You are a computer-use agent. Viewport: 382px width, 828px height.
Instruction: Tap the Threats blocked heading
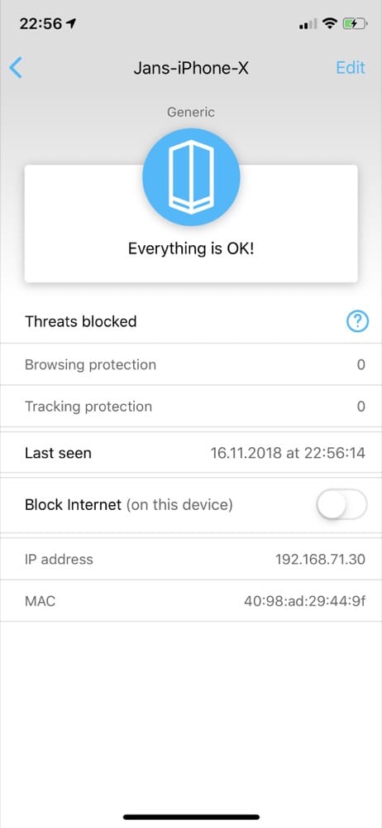coord(81,321)
